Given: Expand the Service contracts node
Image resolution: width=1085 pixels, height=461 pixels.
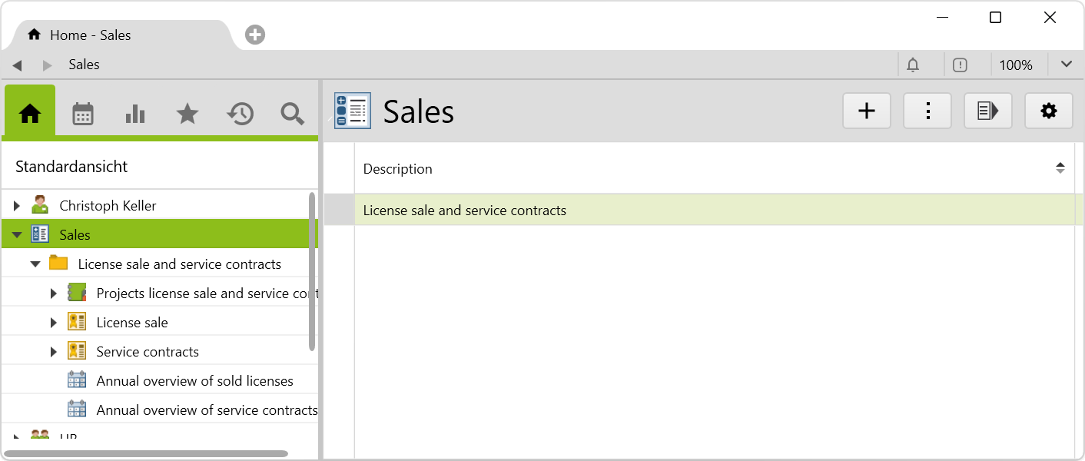Looking at the screenshot, I should click(54, 352).
